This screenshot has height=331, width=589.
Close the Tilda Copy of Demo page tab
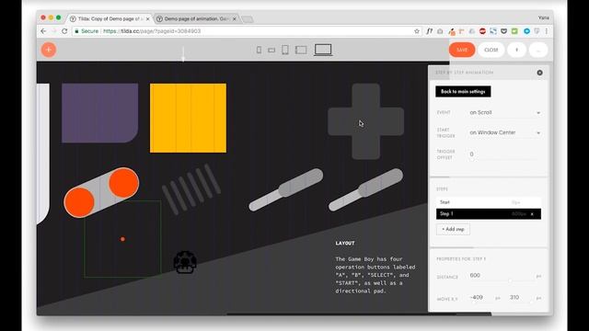click(x=147, y=18)
